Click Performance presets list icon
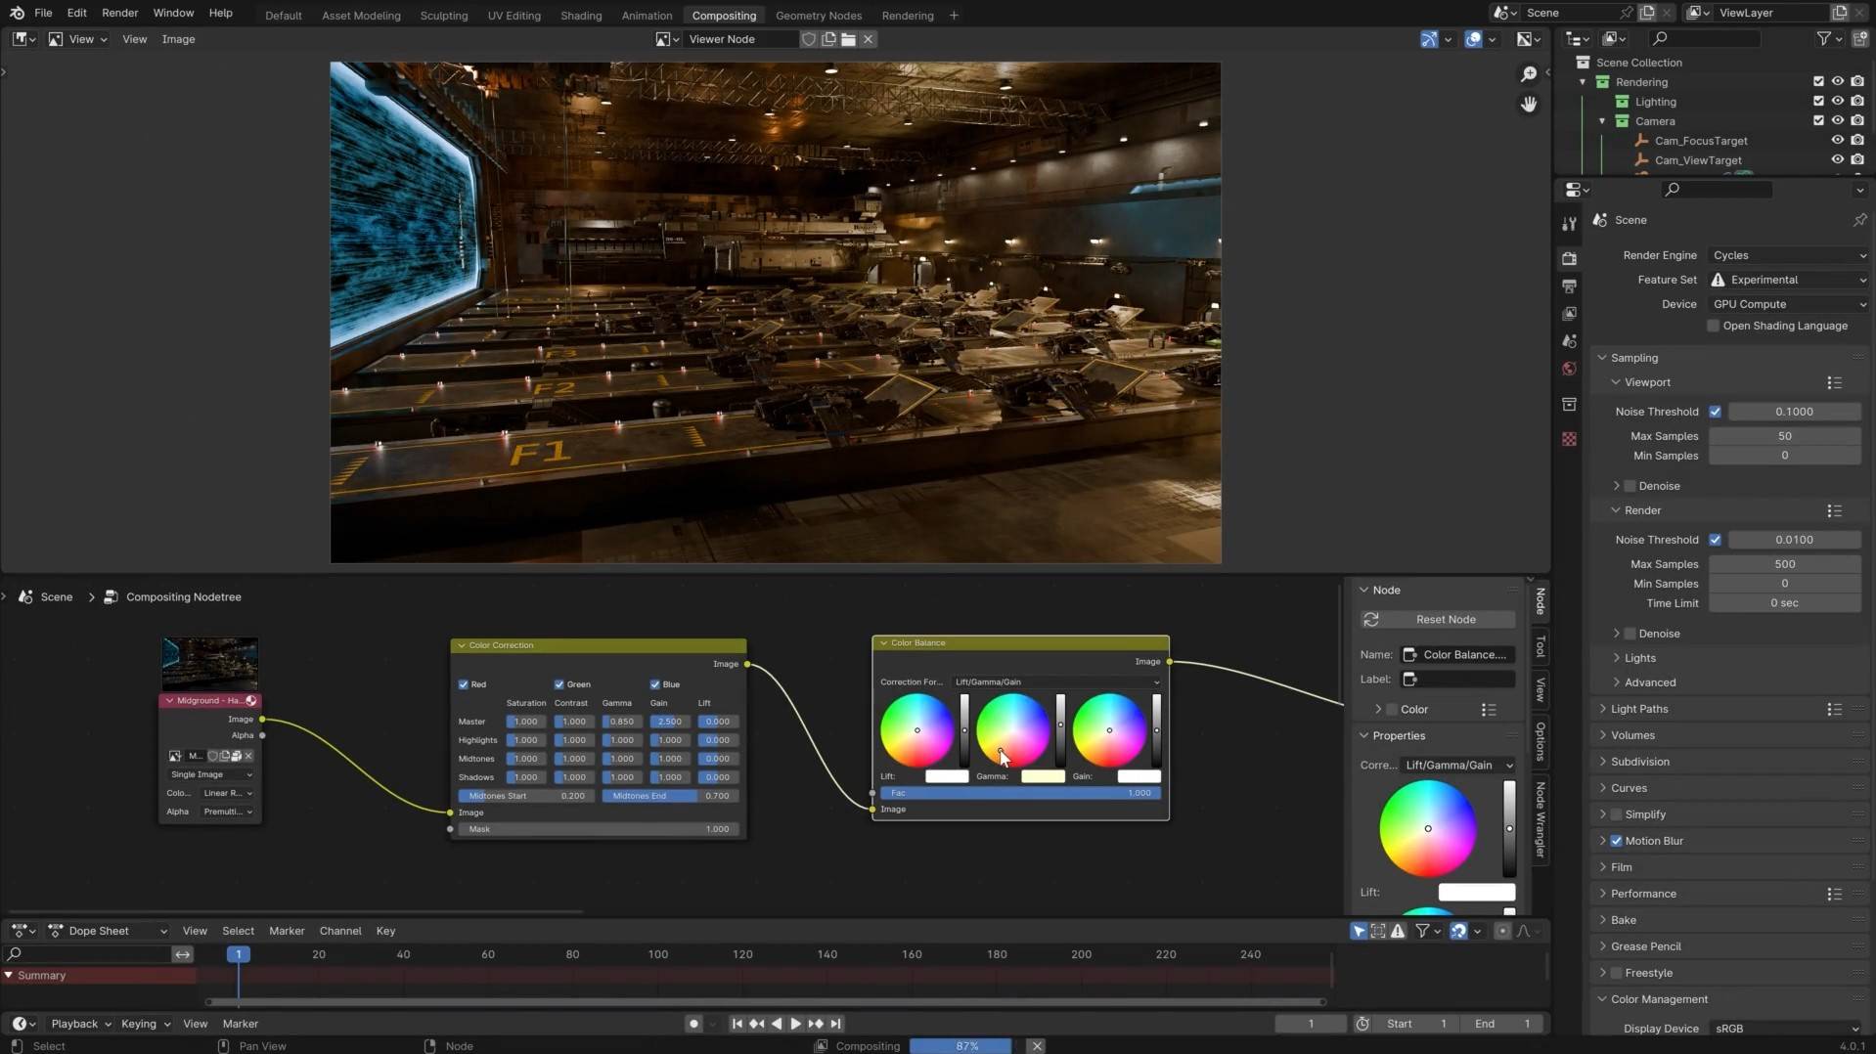Screen dimensions: 1876x1054 [1834, 894]
